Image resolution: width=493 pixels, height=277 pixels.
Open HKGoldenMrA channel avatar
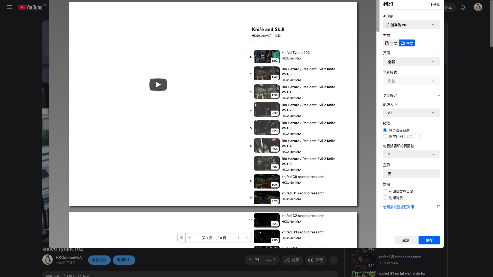pyautogui.click(x=48, y=260)
